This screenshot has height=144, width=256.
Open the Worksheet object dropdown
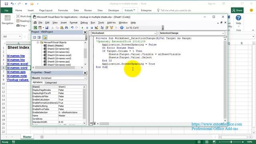(155, 33)
